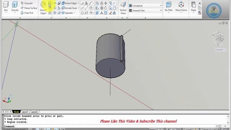Click the Copy objects modify icon
Viewport: 231px width, 130px height.
[110, 3]
